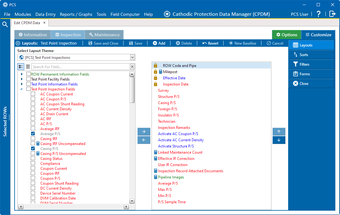Image resolution: width=340 pixels, height=215 pixels.
Task: Check the Casing IRF checkbox
Action: (33, 138)
